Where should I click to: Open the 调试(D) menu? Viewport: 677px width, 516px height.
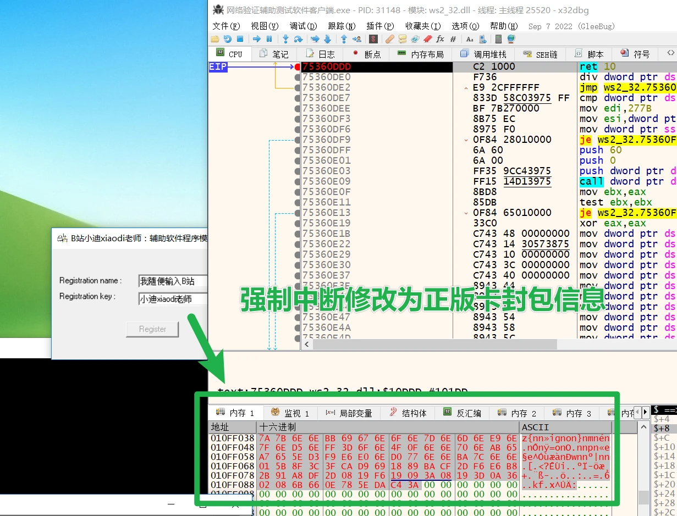(x=303, y=26)
